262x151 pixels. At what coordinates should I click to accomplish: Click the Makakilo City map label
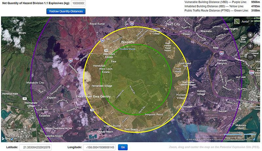tap(35, 83)
